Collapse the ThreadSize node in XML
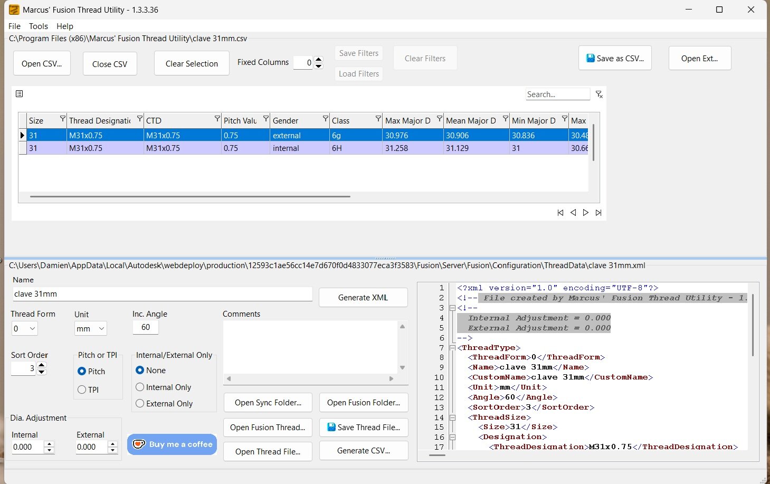 pyautogui.click(x=452, y=417)
